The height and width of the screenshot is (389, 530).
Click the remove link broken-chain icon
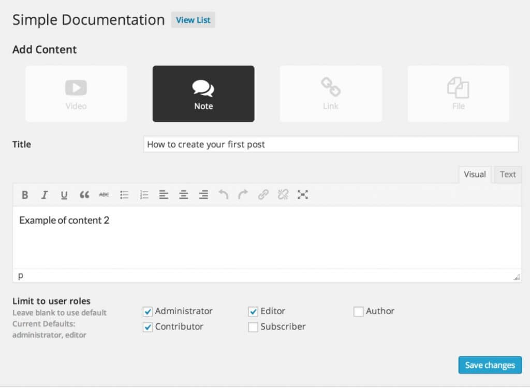tap(283, 195)
